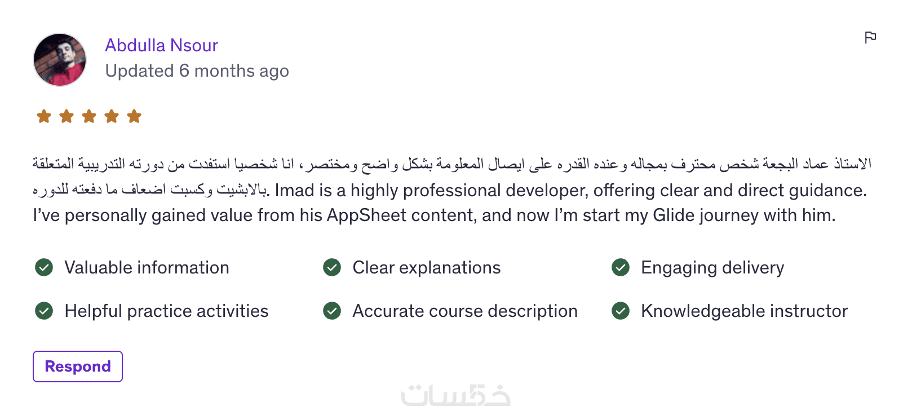Click the checkmark beside Knowledgeable instructor

click(x=621, y=311)
